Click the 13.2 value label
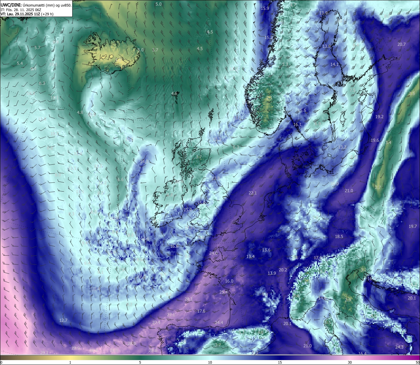 click(343, 147)
